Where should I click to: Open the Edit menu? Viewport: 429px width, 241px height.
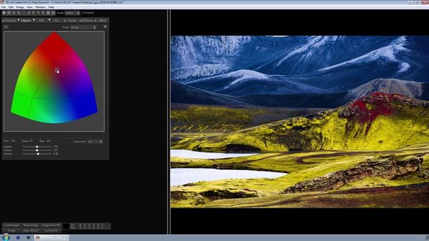click(11, 7)
